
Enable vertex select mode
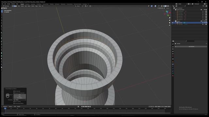[x=13, y=6]
